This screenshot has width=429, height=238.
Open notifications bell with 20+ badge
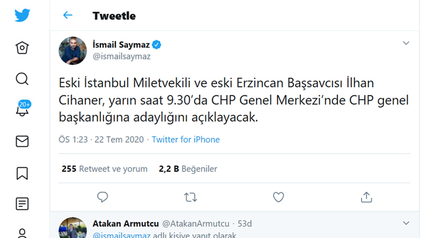pyautogui.click(x=23, y=109)
